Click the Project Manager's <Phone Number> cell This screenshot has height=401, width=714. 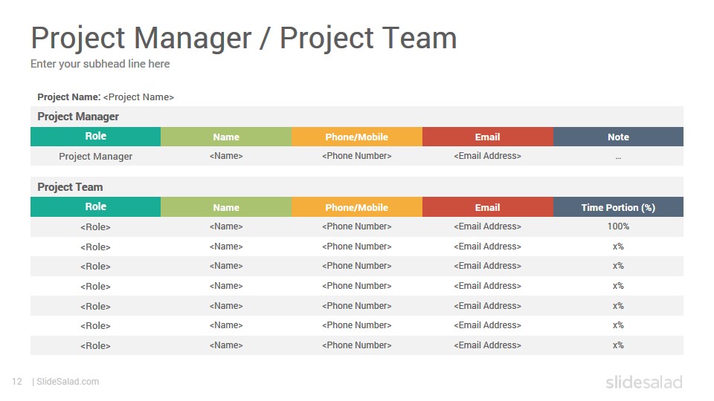pyautogui.click(x=357, y=156)
